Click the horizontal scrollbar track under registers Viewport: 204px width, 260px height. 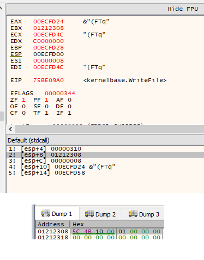point(110,129)
